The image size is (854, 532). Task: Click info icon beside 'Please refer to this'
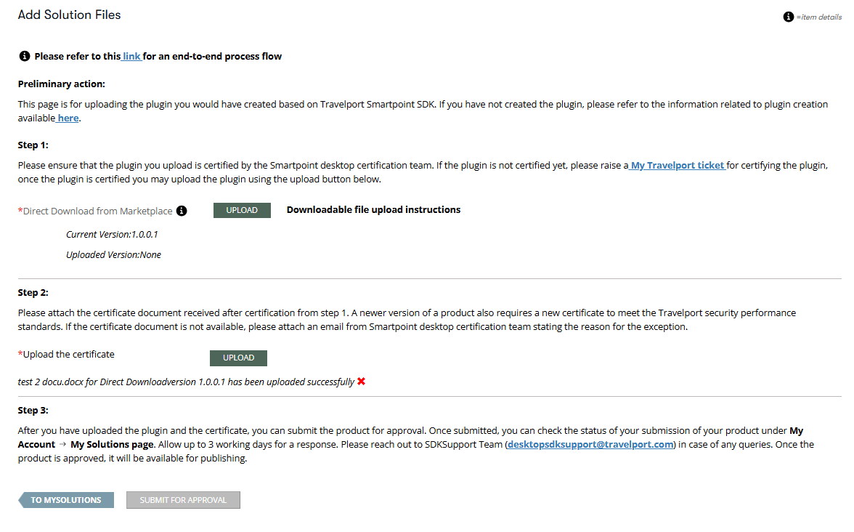tap(24, 56)
